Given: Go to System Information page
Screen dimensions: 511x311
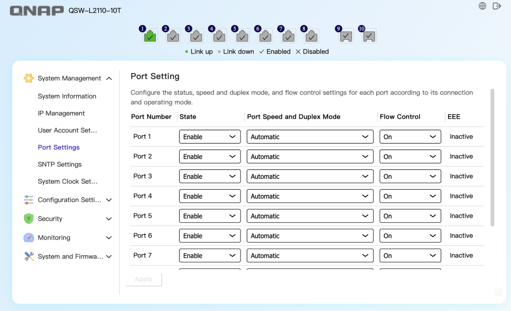Looking at the screenshot, I should pyautogui.click(x=67, y=96).
